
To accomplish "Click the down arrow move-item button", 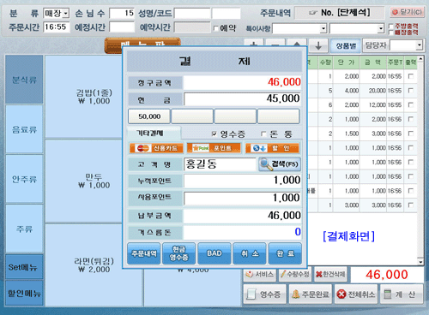I will 318,45.
